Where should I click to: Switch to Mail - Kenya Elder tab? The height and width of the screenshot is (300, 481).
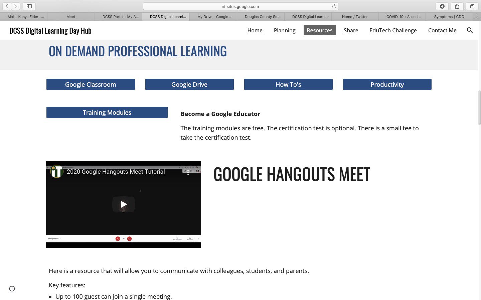(x=24, y=17)
